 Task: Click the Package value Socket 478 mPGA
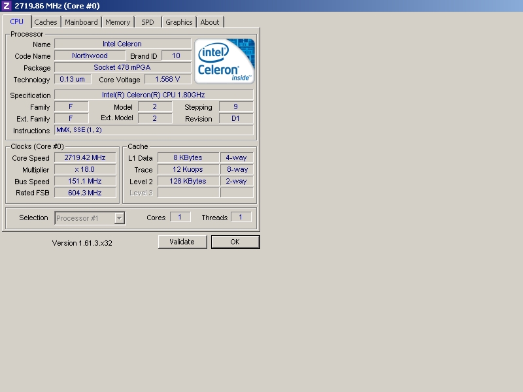point(122,67)
